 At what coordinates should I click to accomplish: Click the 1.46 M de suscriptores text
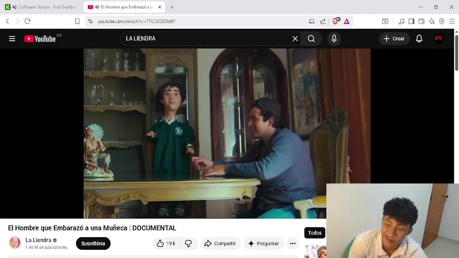point(46,247)
